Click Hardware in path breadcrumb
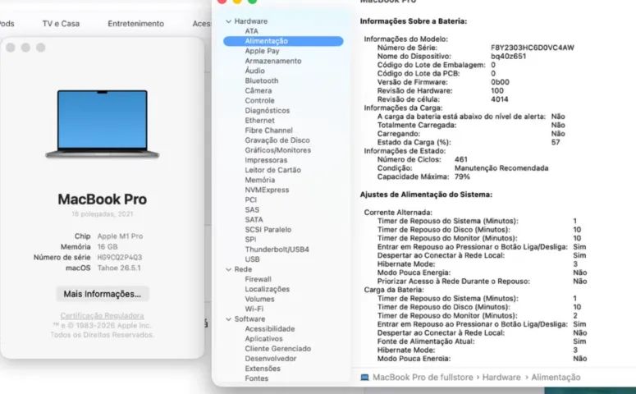Viewport: 636px width, 394px height. click(501, 378)
